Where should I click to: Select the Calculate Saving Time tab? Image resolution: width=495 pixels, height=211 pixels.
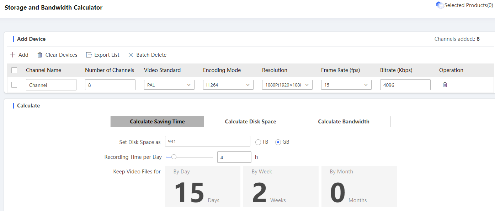pos(157,122)
